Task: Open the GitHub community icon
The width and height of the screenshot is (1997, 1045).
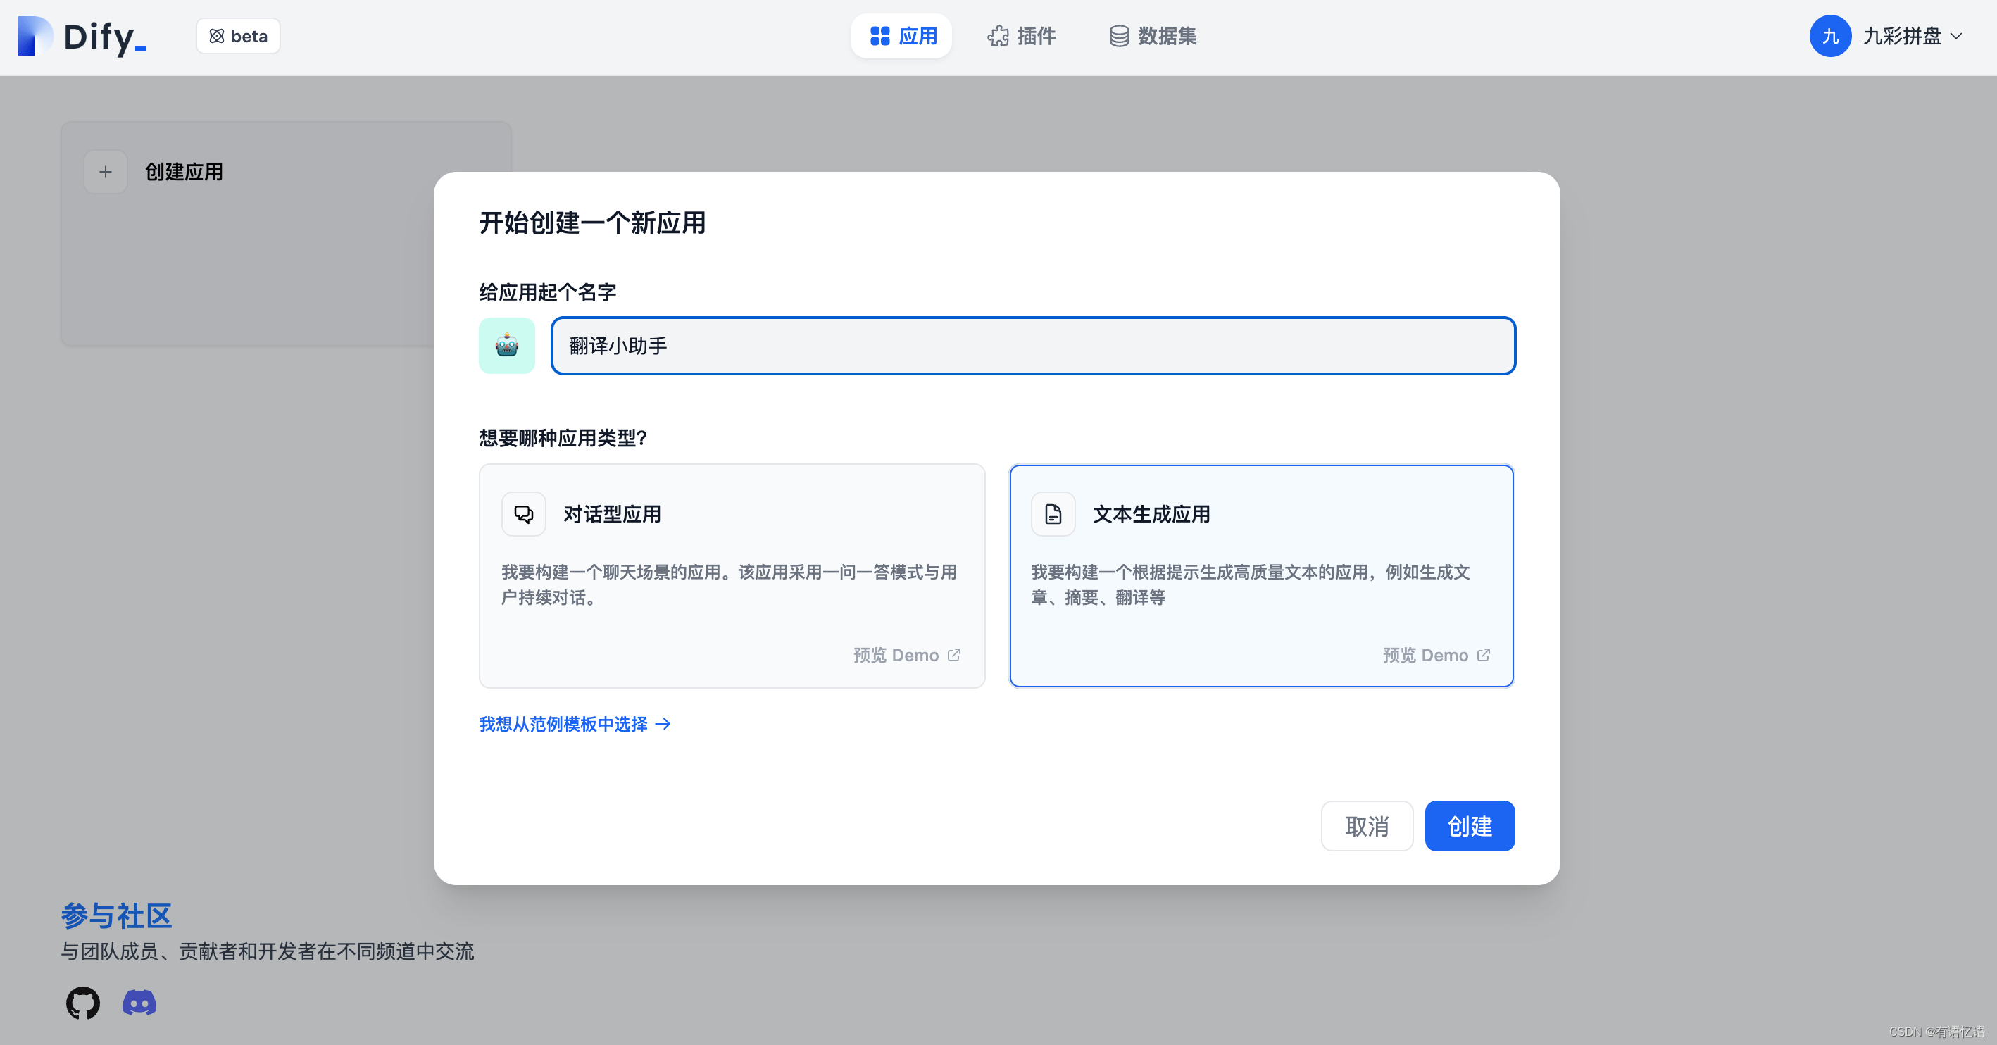Action: coord(83,1003)
